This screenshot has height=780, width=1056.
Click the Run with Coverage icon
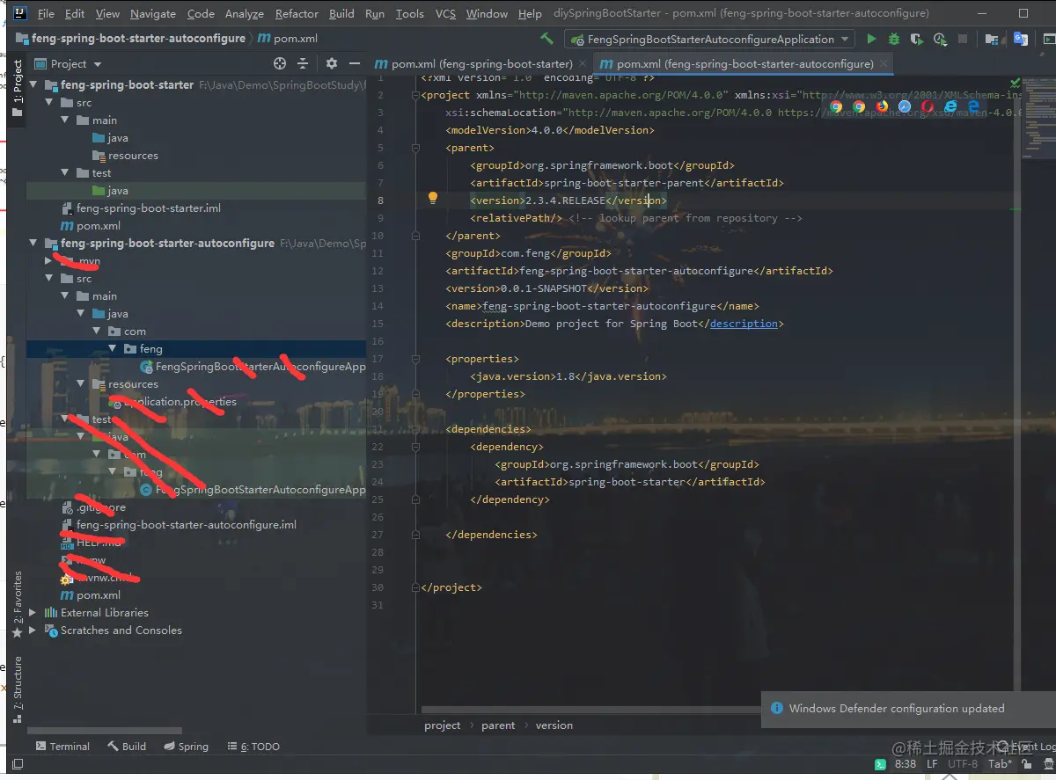(917, 39)
